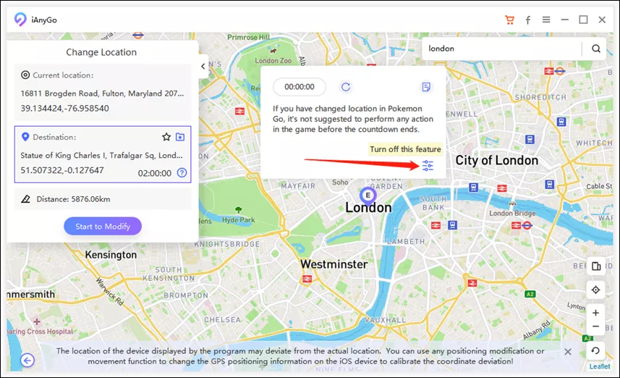Open the Leaflet attribution link
The width and height of the screenshot is (620, 378).
click(600, 366)
